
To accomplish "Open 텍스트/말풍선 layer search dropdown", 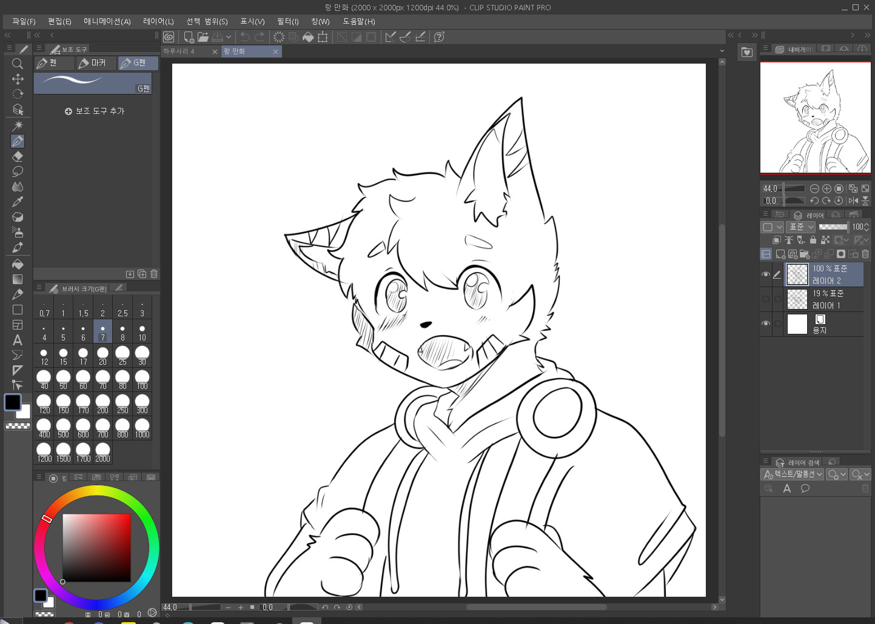I will [x=793, y=474].
